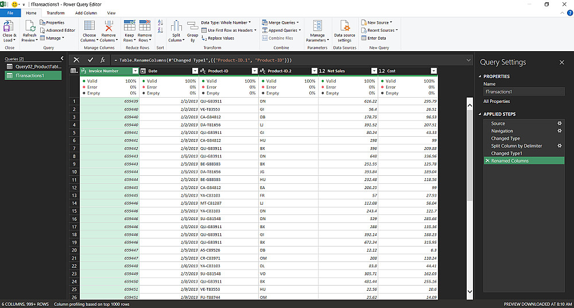Viewport: 574px width, 308px height.
Task: Open Cost column filter dropdown
Action: click(434, 71)
